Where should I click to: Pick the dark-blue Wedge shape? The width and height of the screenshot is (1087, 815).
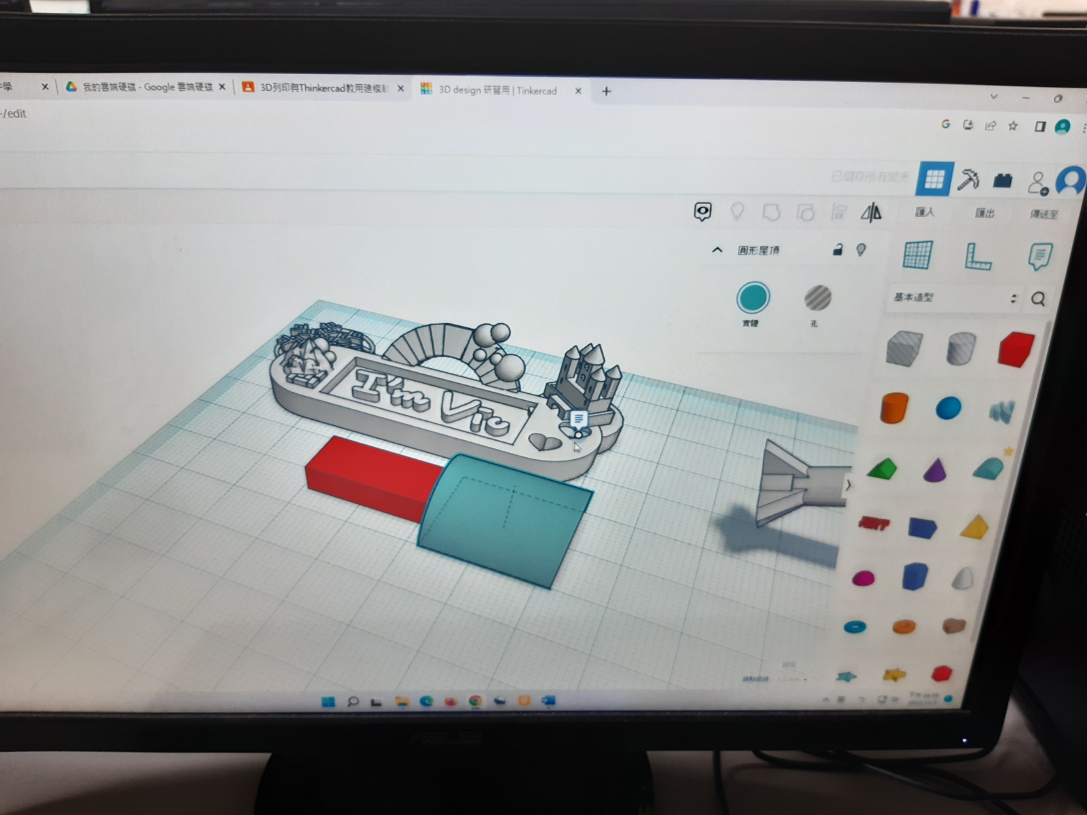(x=923, y=526)
